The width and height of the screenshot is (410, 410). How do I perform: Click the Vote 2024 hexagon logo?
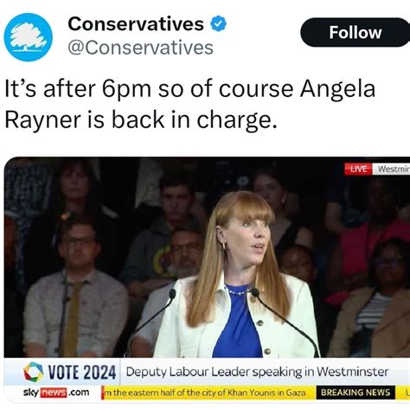coord(33,372)
